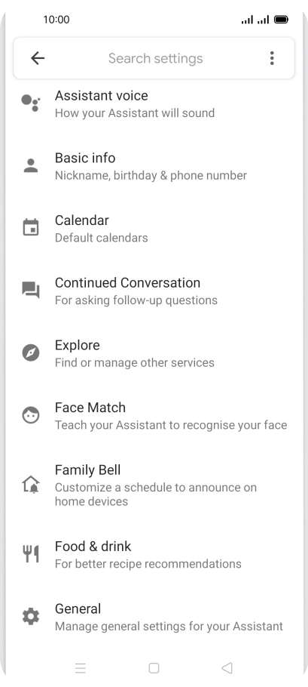Open the three-dot overflow menu
The width and height of the screenshot is (308, 687).
(272, 58)
